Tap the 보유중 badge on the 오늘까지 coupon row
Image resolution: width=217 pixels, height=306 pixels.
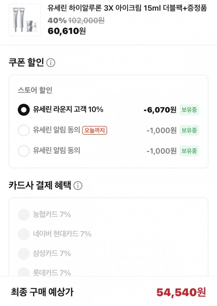[x=189, y=130]
